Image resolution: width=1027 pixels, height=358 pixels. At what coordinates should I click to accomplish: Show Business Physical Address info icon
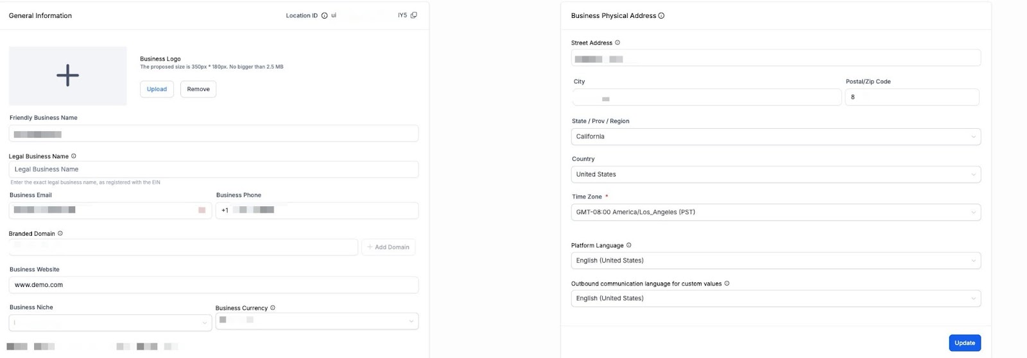point(662,16)
